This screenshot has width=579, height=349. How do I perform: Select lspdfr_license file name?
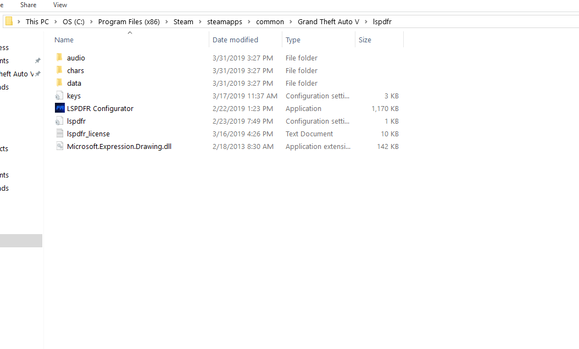tap(88, 134)
